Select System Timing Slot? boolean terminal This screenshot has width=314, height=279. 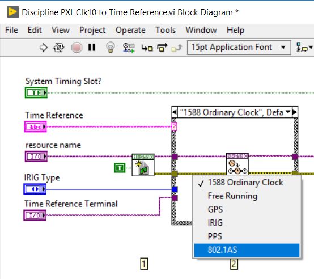click(x=36, y=93)
